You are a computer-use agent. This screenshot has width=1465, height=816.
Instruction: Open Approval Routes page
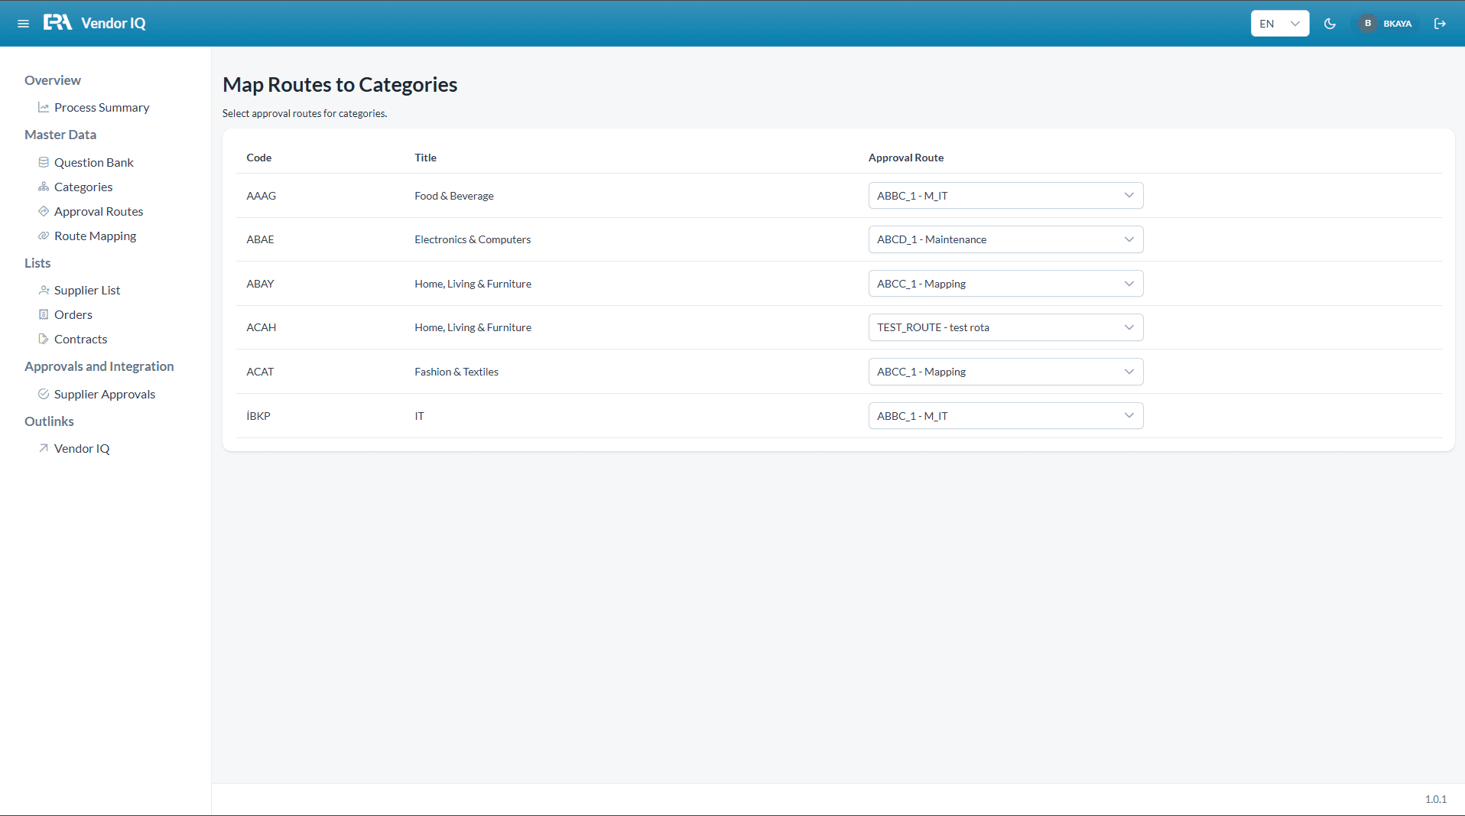pyautogui.click(x=99, y=211)
